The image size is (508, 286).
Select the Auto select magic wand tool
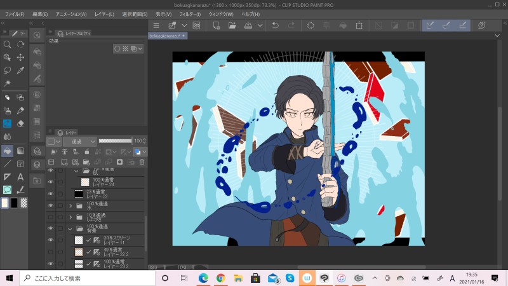click(7, 83)
